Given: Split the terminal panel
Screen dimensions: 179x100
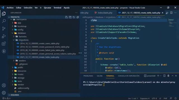Looking at the screenshot, I should click(x=164, y=76).
